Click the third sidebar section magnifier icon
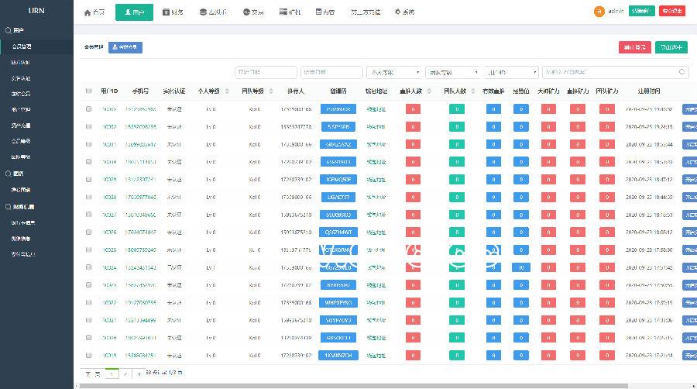 [8, 207]
